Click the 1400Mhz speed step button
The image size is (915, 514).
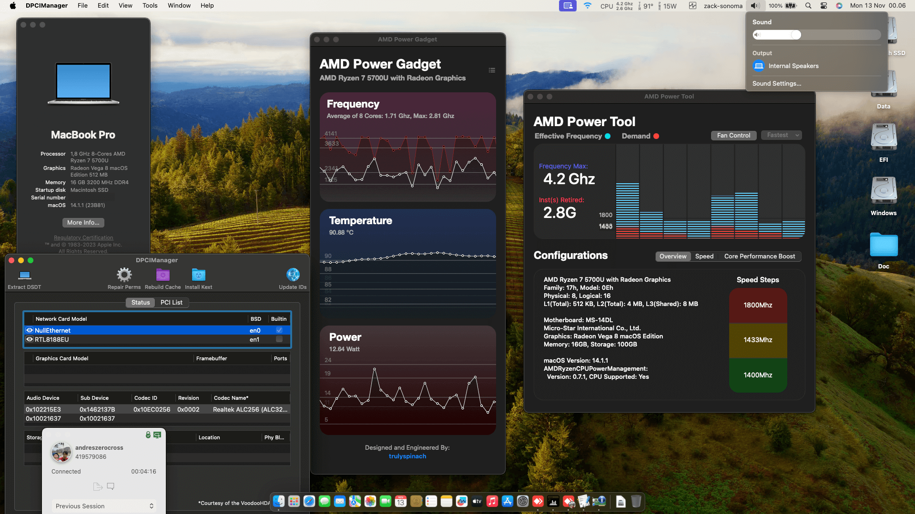(x=758, y=375)
